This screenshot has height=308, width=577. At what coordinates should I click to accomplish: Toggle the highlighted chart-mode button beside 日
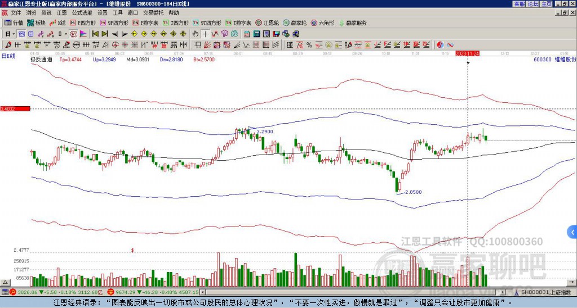coord(21,34)
